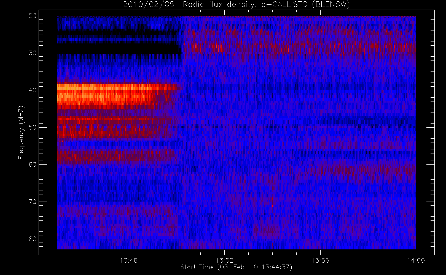Click the frequency tick label 60

pos(33,164)
